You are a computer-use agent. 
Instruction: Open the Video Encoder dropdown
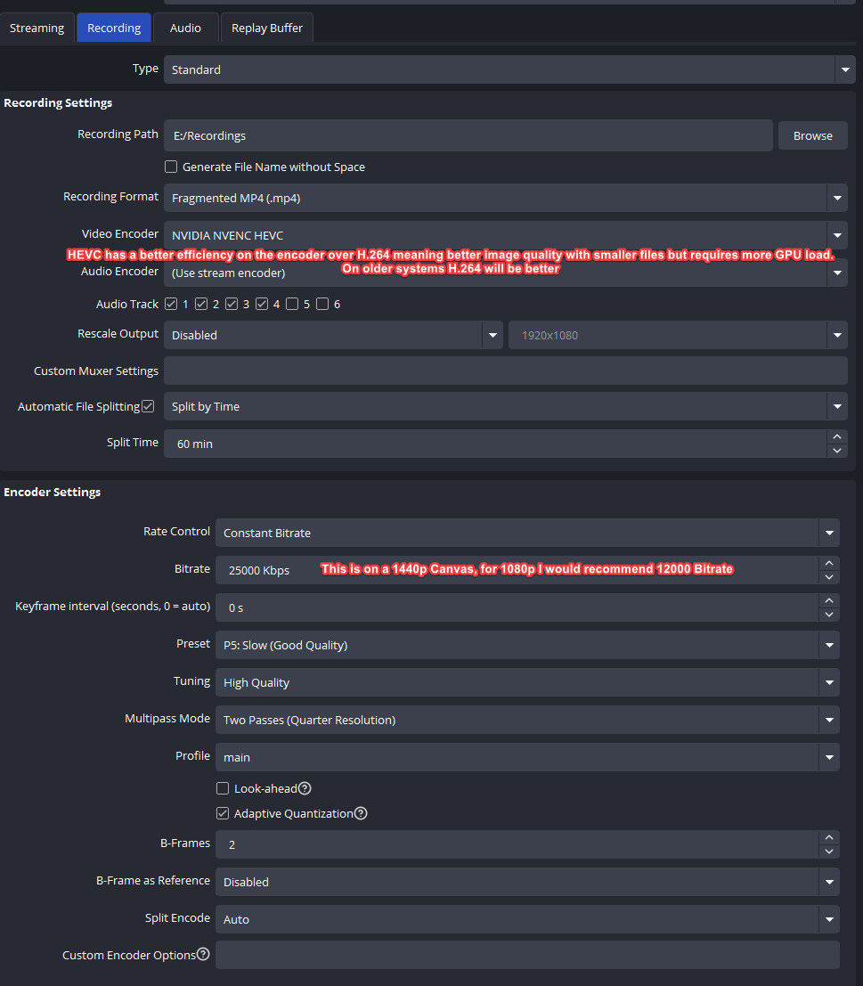(505, 235)
